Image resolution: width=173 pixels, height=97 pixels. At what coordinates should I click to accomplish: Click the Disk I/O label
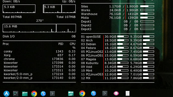point(9,36)
